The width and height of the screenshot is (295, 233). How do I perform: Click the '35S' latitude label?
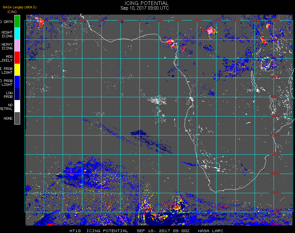(276, 193)
